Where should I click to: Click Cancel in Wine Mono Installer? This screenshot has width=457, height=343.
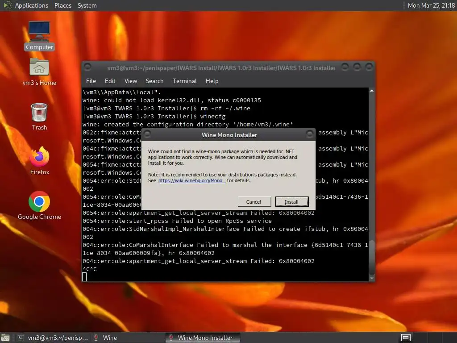tap(253, 202)
